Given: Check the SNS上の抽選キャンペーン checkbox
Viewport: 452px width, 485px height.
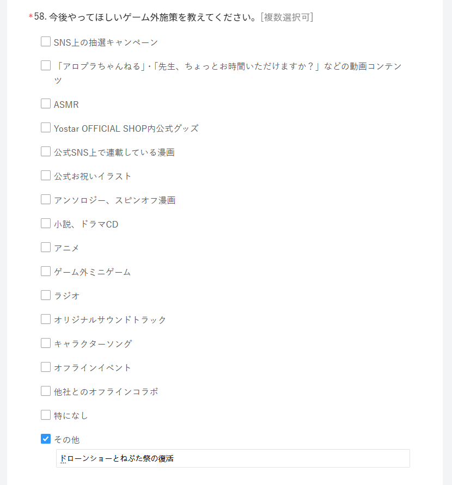Looking at the screenshot, I should (x=46, y=42).
